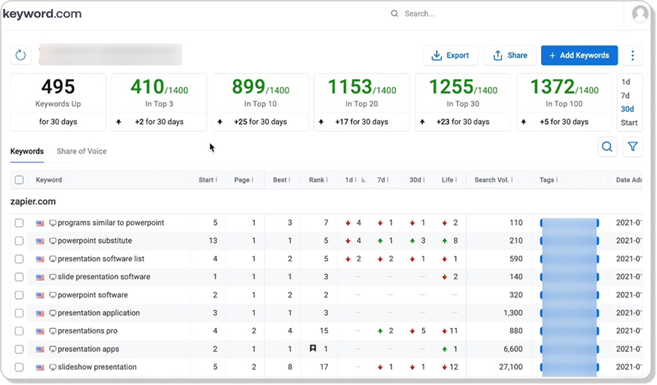The height and width of the screenshot is (385, 657).
Task: Click the search magnifier in top search bar
Action: [x=394, y=13]
